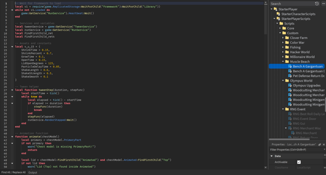The width and height of the screenshot is (326, 175).
Task: Expand the Millionaire World folder
Action: click(x=282, y=57)
